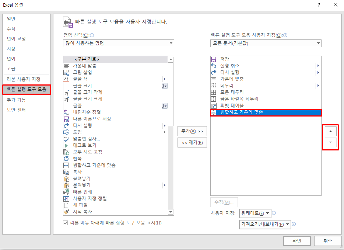Open the 언어 교정 options category
Screen dimensions: 344x250
pyautogui.click(x=16, y=39)
